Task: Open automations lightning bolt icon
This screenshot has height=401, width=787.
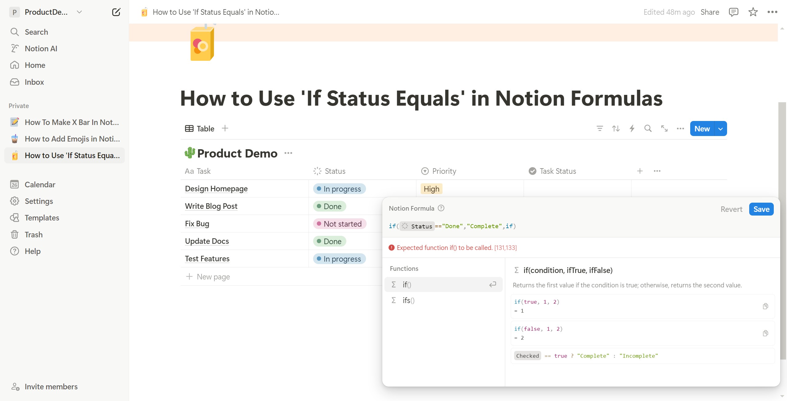Action: (x=632, y=128)
